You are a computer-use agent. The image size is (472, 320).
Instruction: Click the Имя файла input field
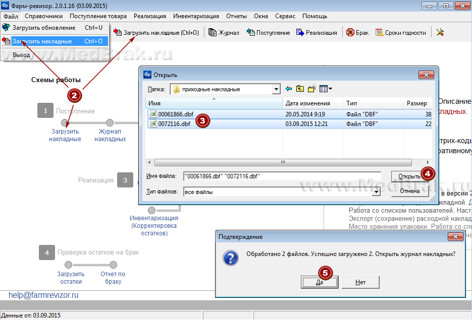(x=282, y=176)
